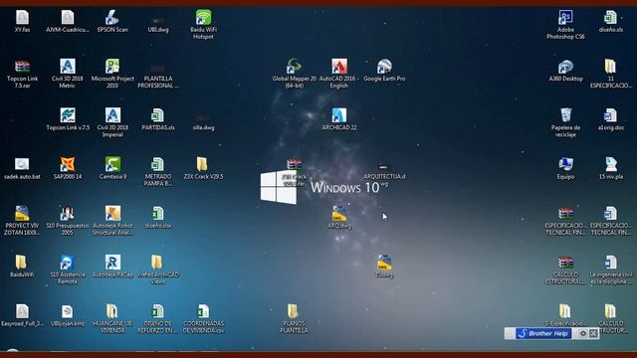Open PLANOS PLANTILLA folder
Viewport: 637px width, 358px height.
pyautogui.click(x=293, y=311)
